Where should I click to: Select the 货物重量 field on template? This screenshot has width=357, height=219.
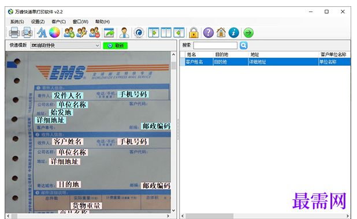[86, 206]
